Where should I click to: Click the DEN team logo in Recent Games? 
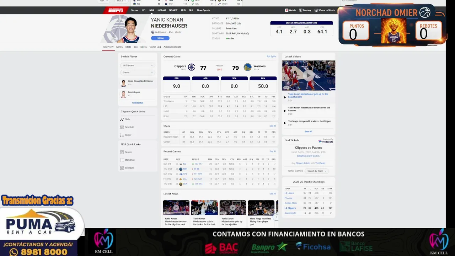pyautogui.click(x=181, y=184)
